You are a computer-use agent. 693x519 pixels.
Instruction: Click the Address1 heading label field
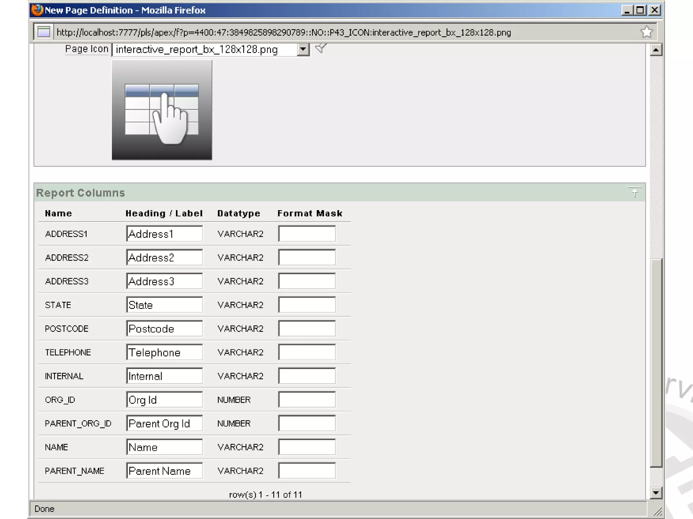tap(164, 234)
